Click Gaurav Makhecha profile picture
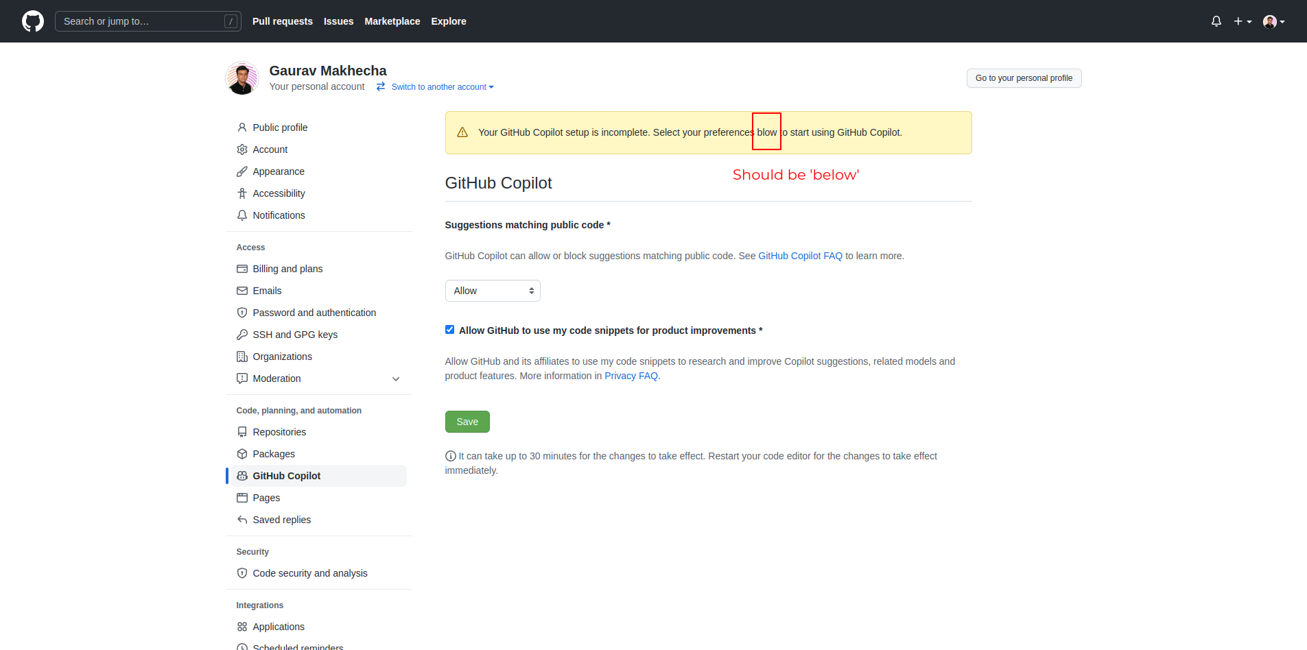 pyautogui.click(x=242, y=78)
